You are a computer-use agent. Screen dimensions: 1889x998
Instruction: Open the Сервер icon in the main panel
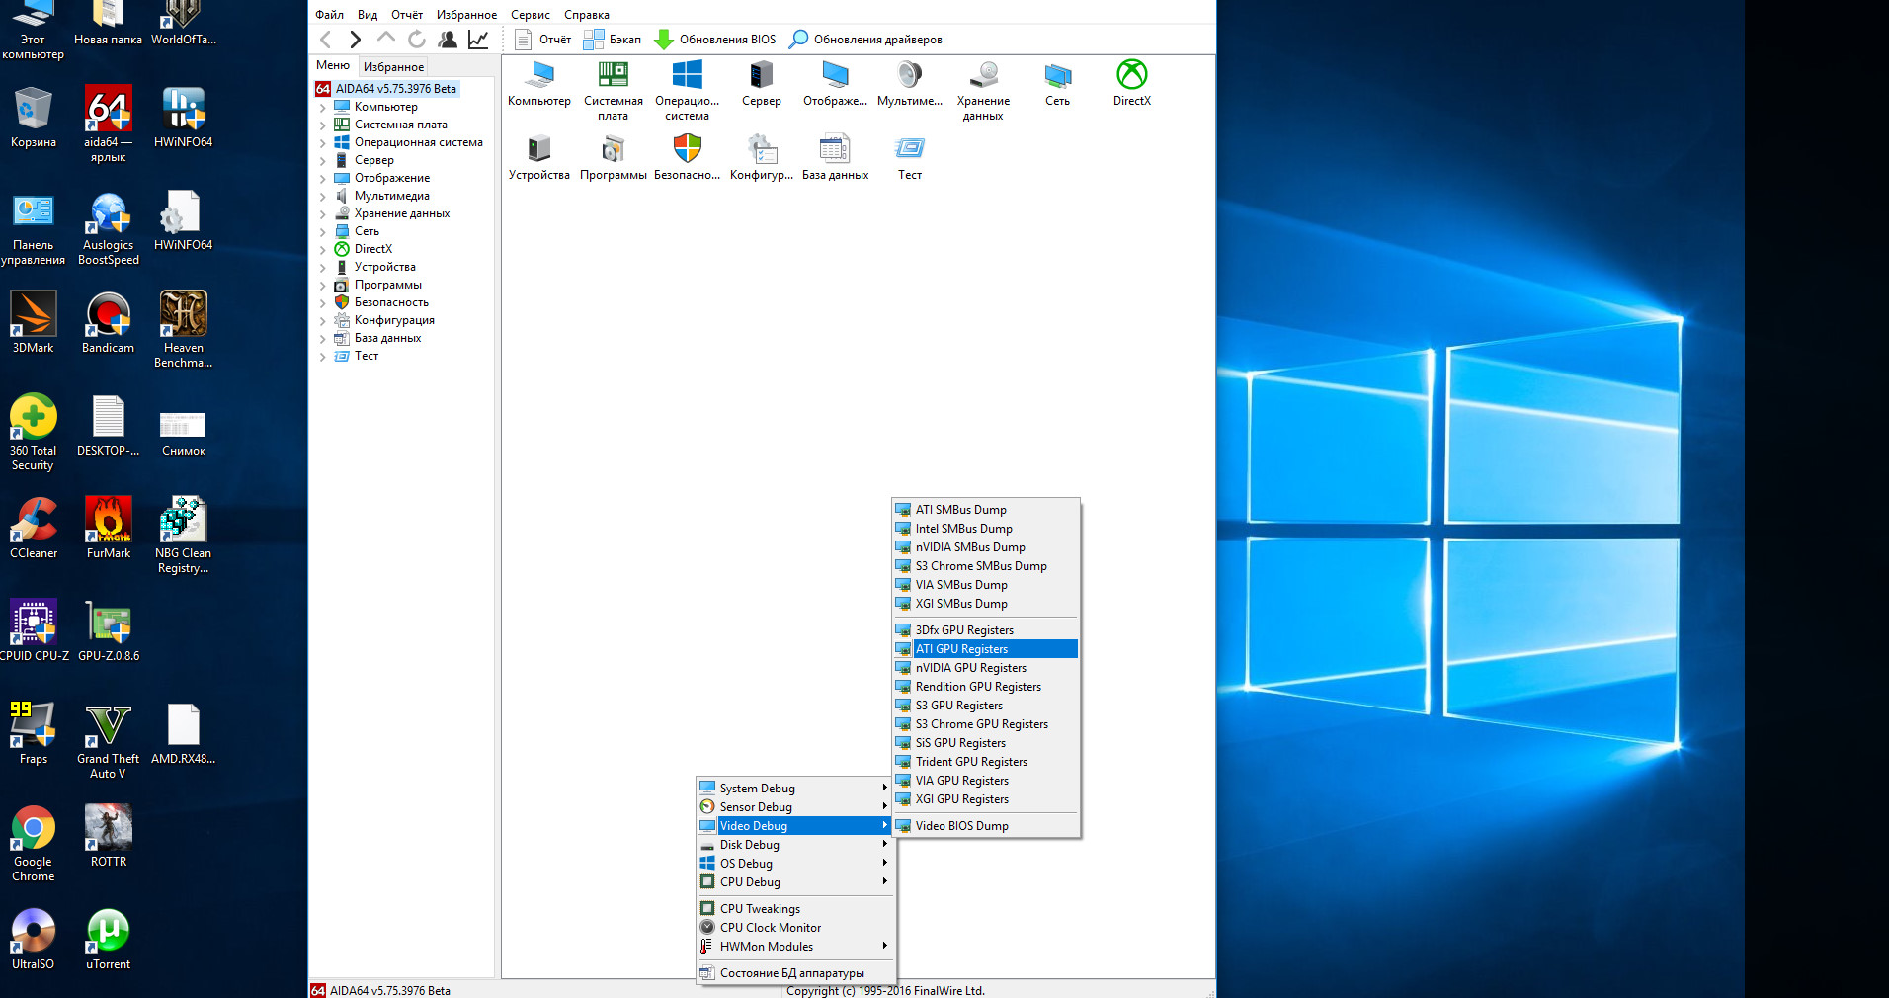coord(761,84)
